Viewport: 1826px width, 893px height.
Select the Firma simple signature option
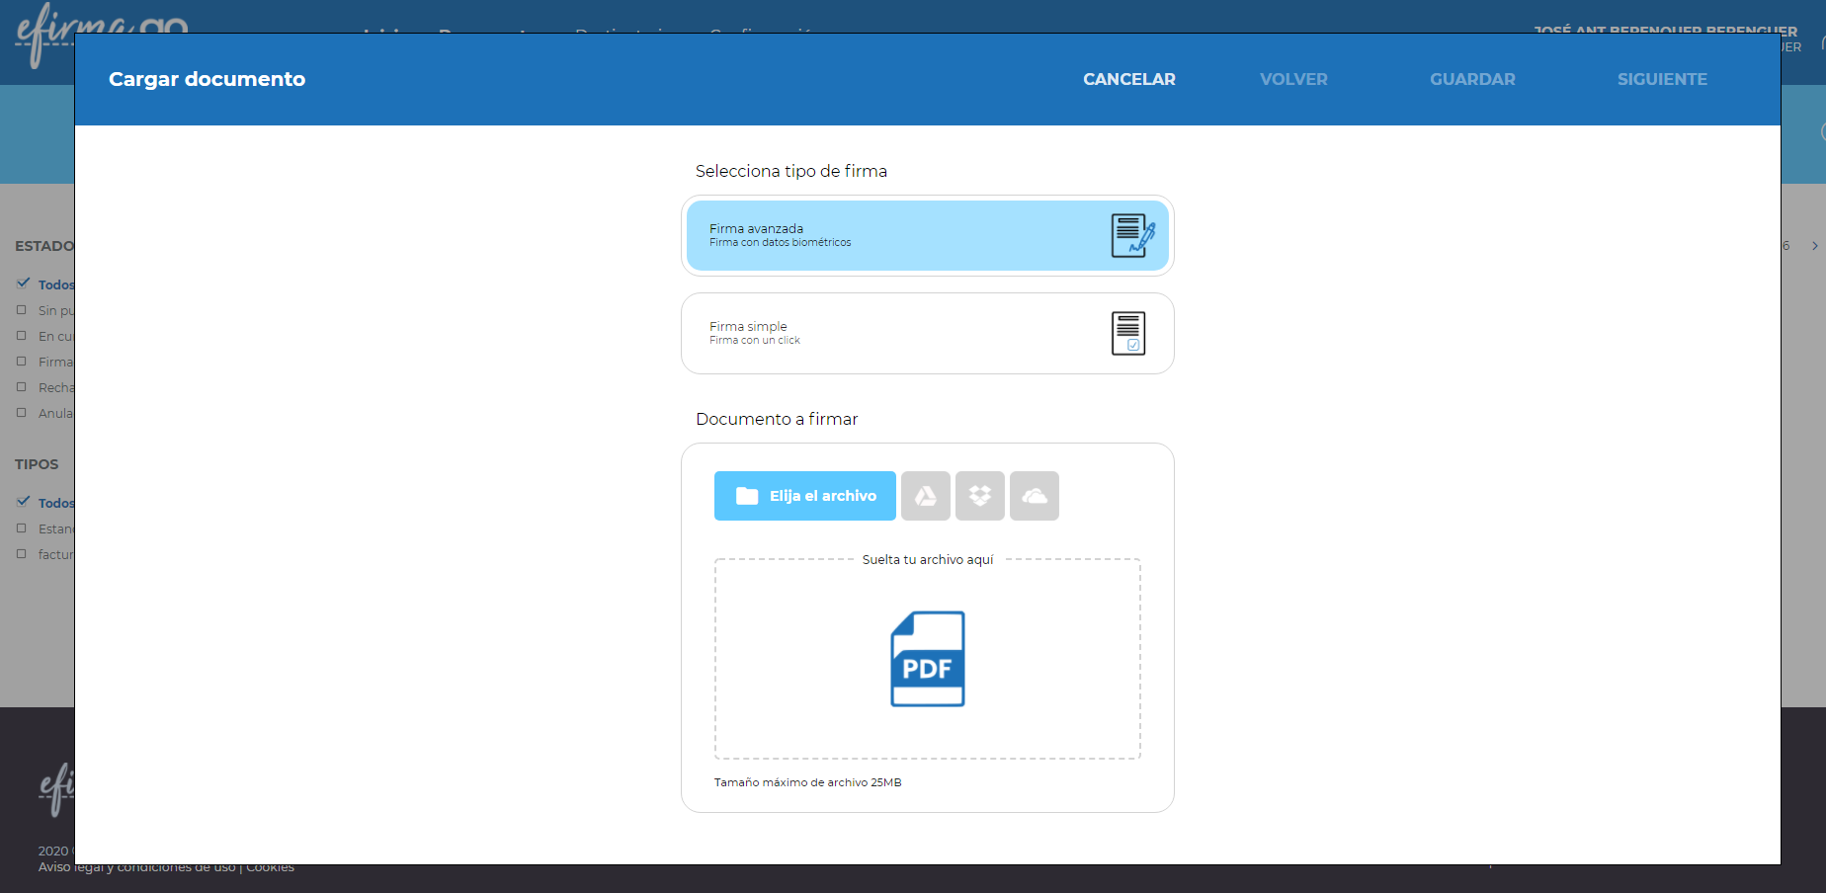pyautogui.click(x=927, y=333)
